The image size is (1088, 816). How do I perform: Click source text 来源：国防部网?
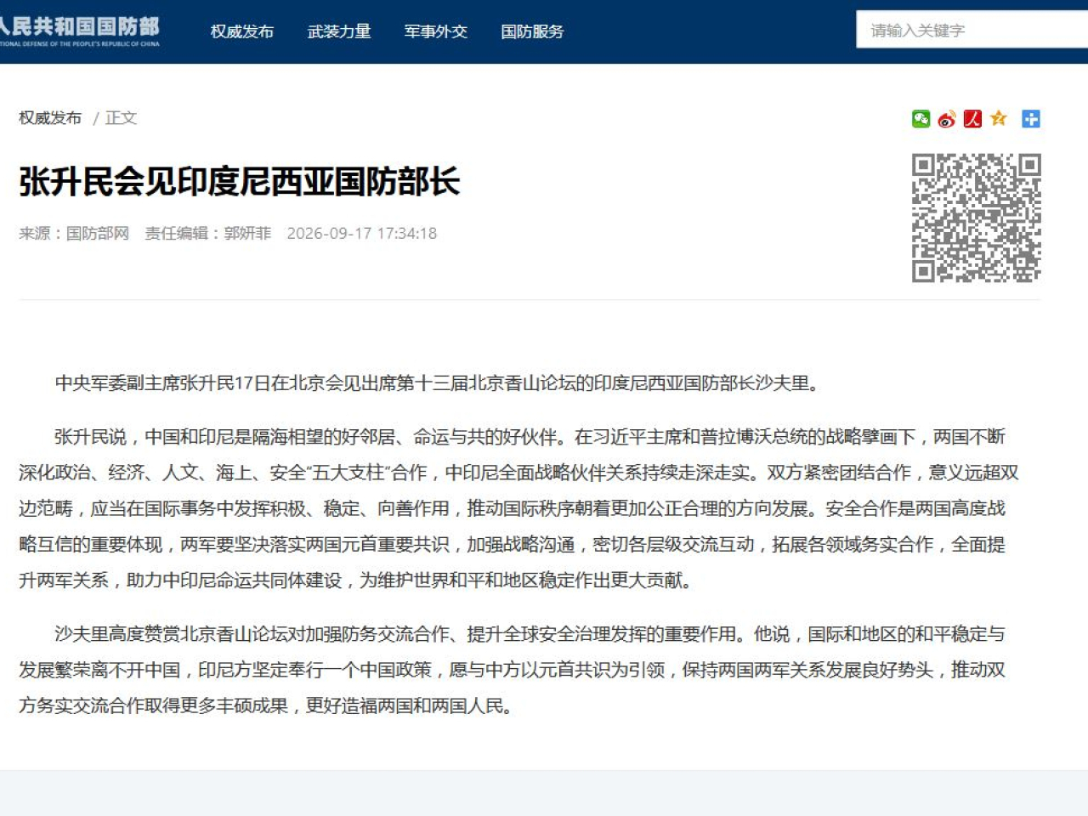pyautogui.click(x=74, y=234)
